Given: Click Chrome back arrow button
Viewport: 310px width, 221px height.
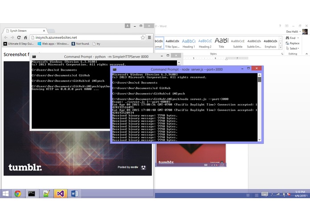Looking at the screenshot, I should 6,38.
